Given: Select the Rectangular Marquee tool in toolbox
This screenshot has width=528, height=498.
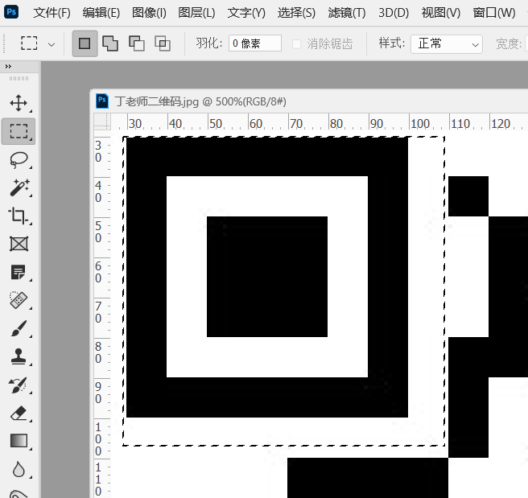Looking at the screenshot, I should (19, 131).
